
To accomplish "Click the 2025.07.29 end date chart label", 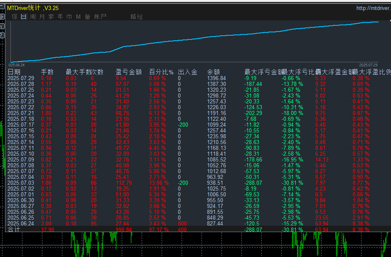I will click(x=368, y=65).
